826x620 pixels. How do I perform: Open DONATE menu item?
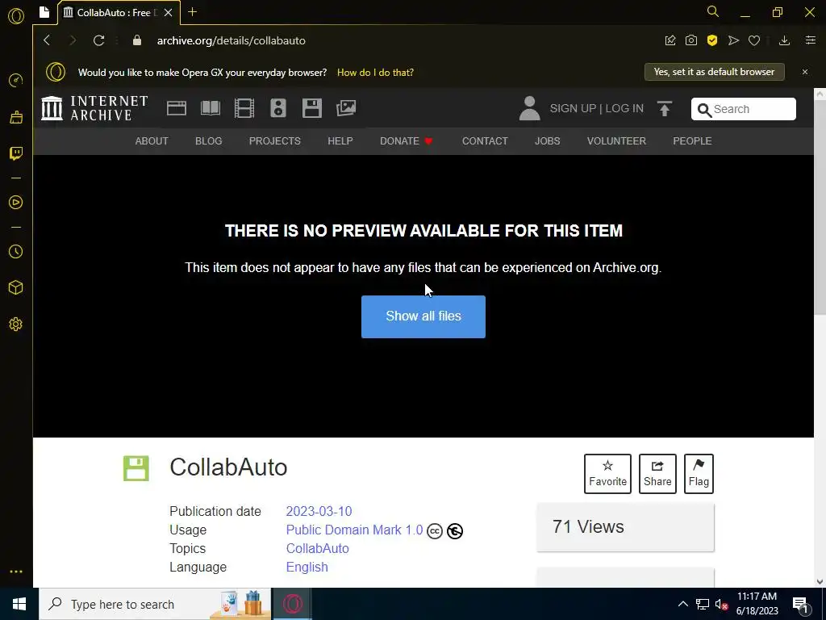[x=407, y=140]
